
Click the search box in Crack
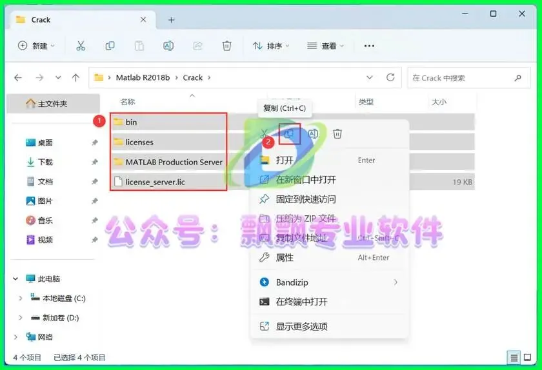(x=468, y=78)
